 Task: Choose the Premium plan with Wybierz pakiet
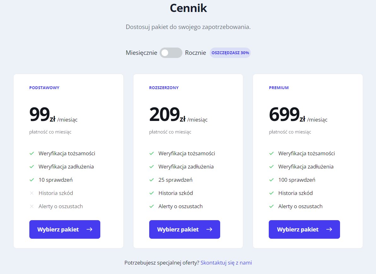click(304, 229)
